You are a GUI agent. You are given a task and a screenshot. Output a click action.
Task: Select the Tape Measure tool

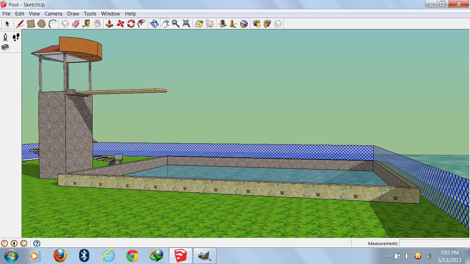coord(86,24)
